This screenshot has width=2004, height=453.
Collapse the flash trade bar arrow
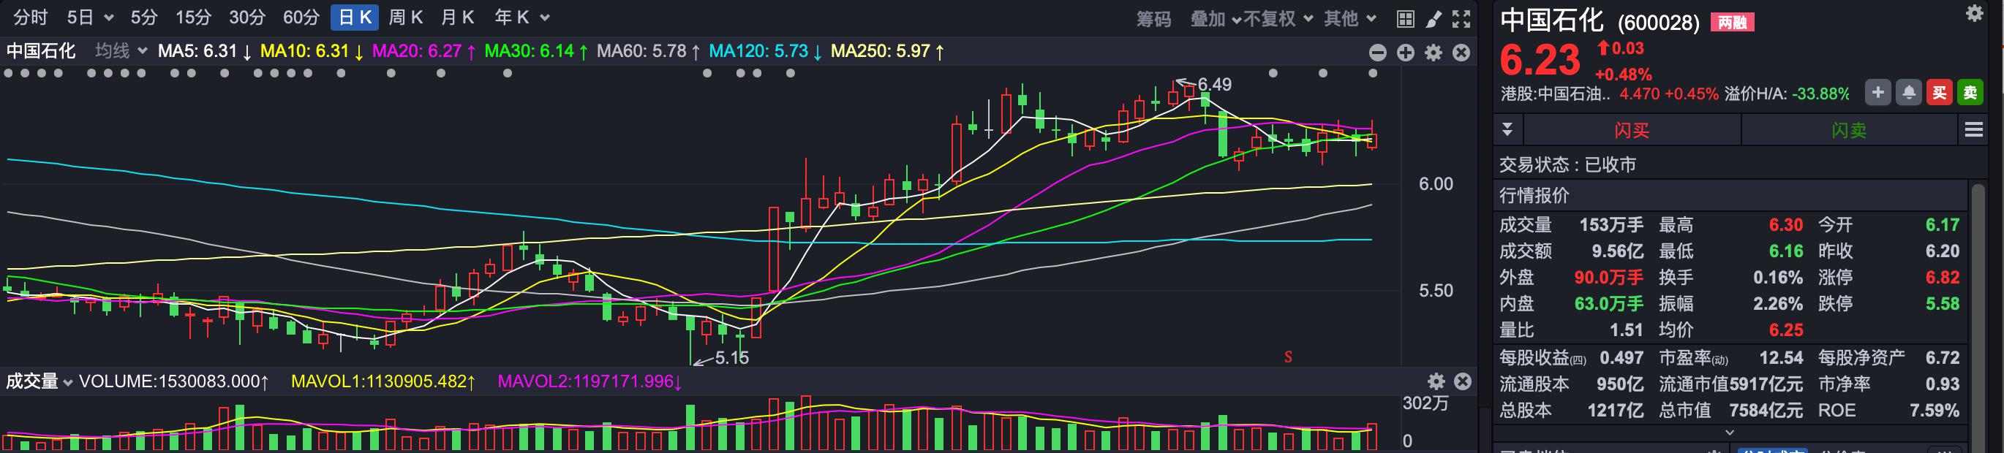click(1507, 129)
